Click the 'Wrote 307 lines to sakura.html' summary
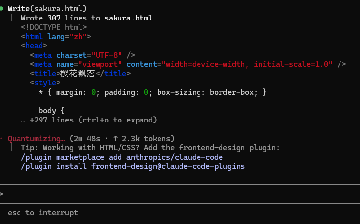This screenshot has height=224, width=360. [87, 18]
